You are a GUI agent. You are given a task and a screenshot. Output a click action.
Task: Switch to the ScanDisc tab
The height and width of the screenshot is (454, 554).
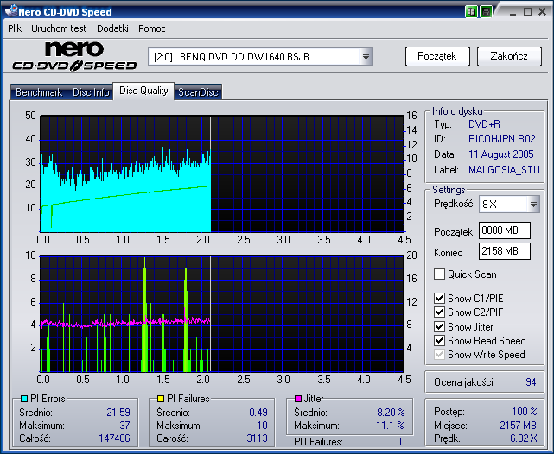pos(198,92)
